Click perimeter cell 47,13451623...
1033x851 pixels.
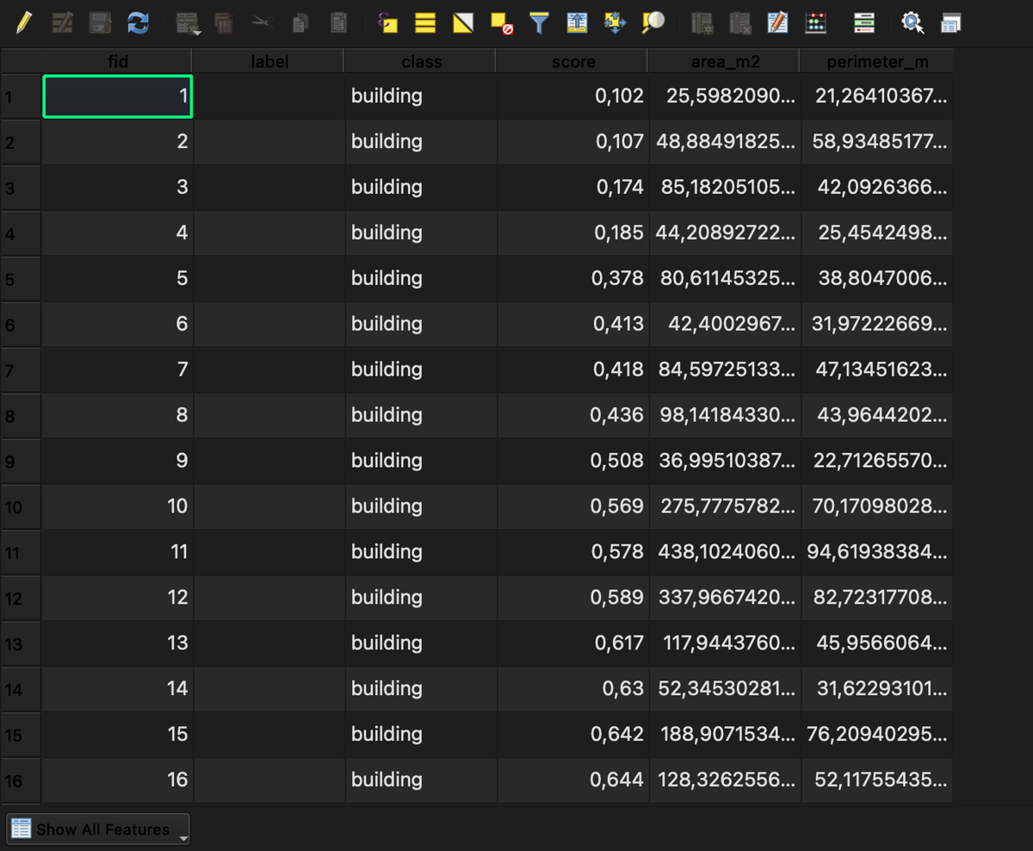click(x=876, y=370)
